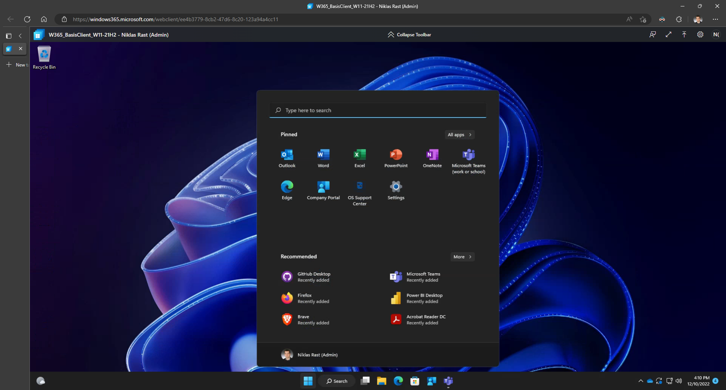Show hidden system tray icons
This screenshot has width=726, height=390.
click(641, 381)
